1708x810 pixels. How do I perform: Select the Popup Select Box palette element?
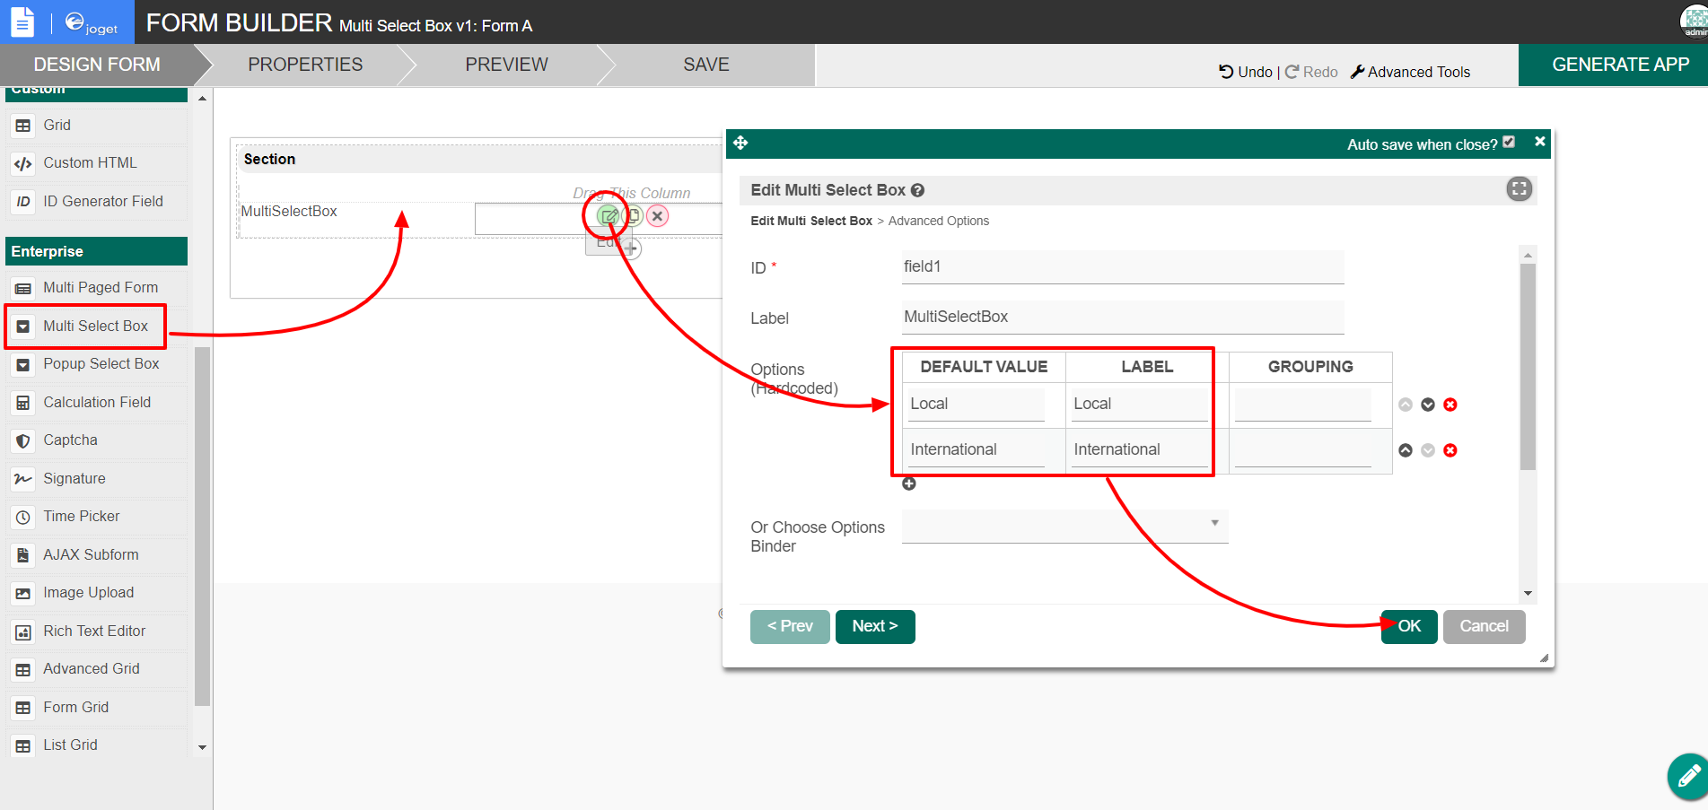(101, 364)
